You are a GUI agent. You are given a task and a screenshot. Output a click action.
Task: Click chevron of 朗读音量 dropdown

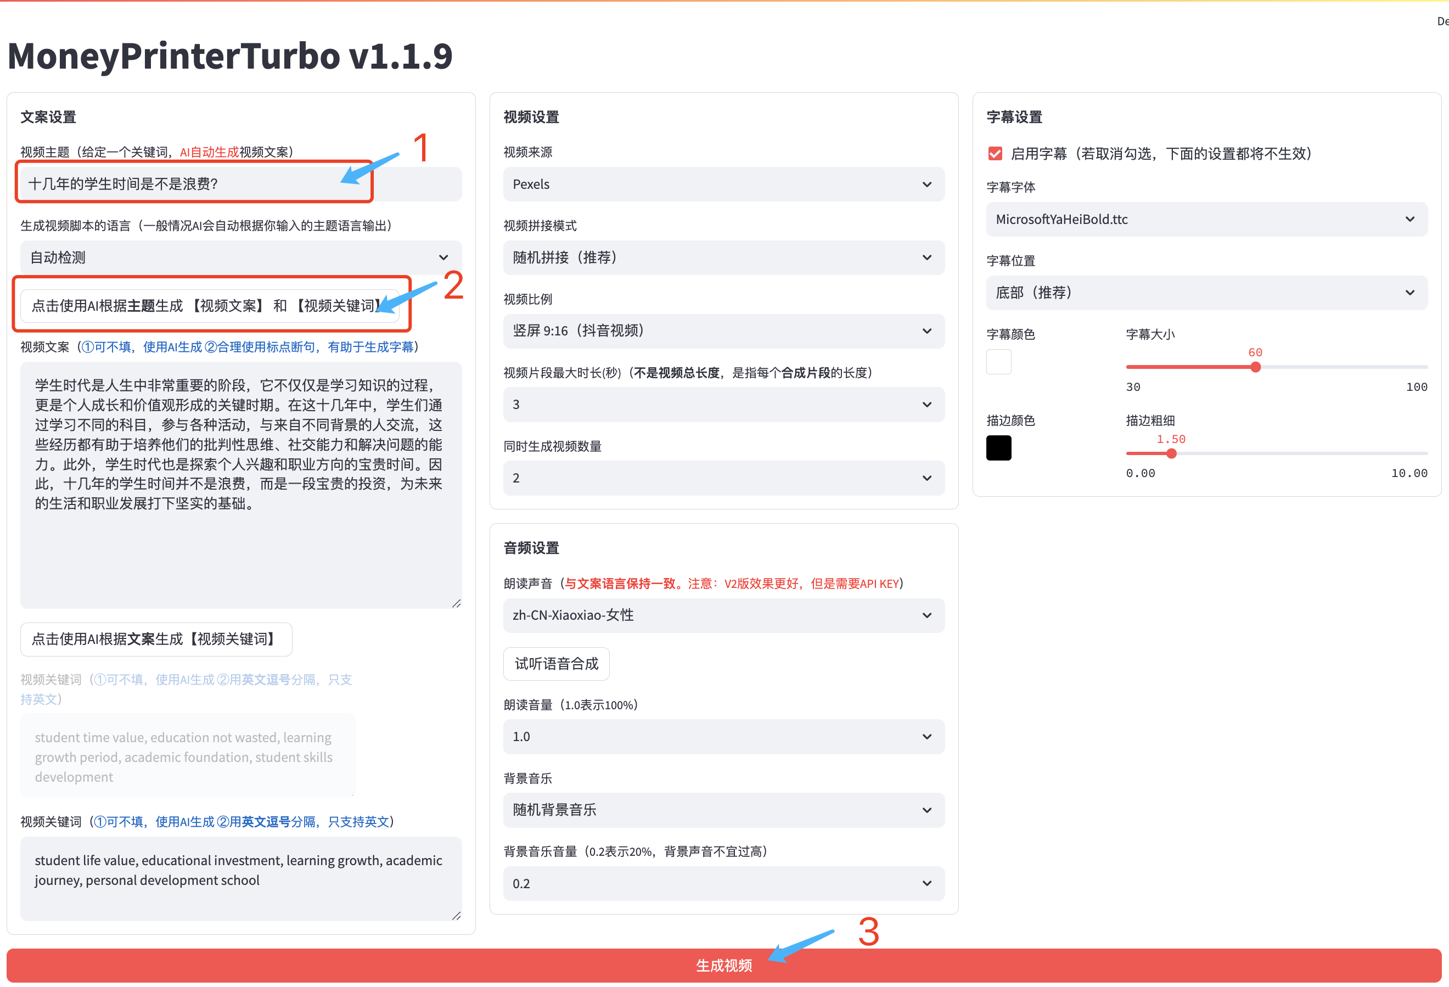click(926, 737)
